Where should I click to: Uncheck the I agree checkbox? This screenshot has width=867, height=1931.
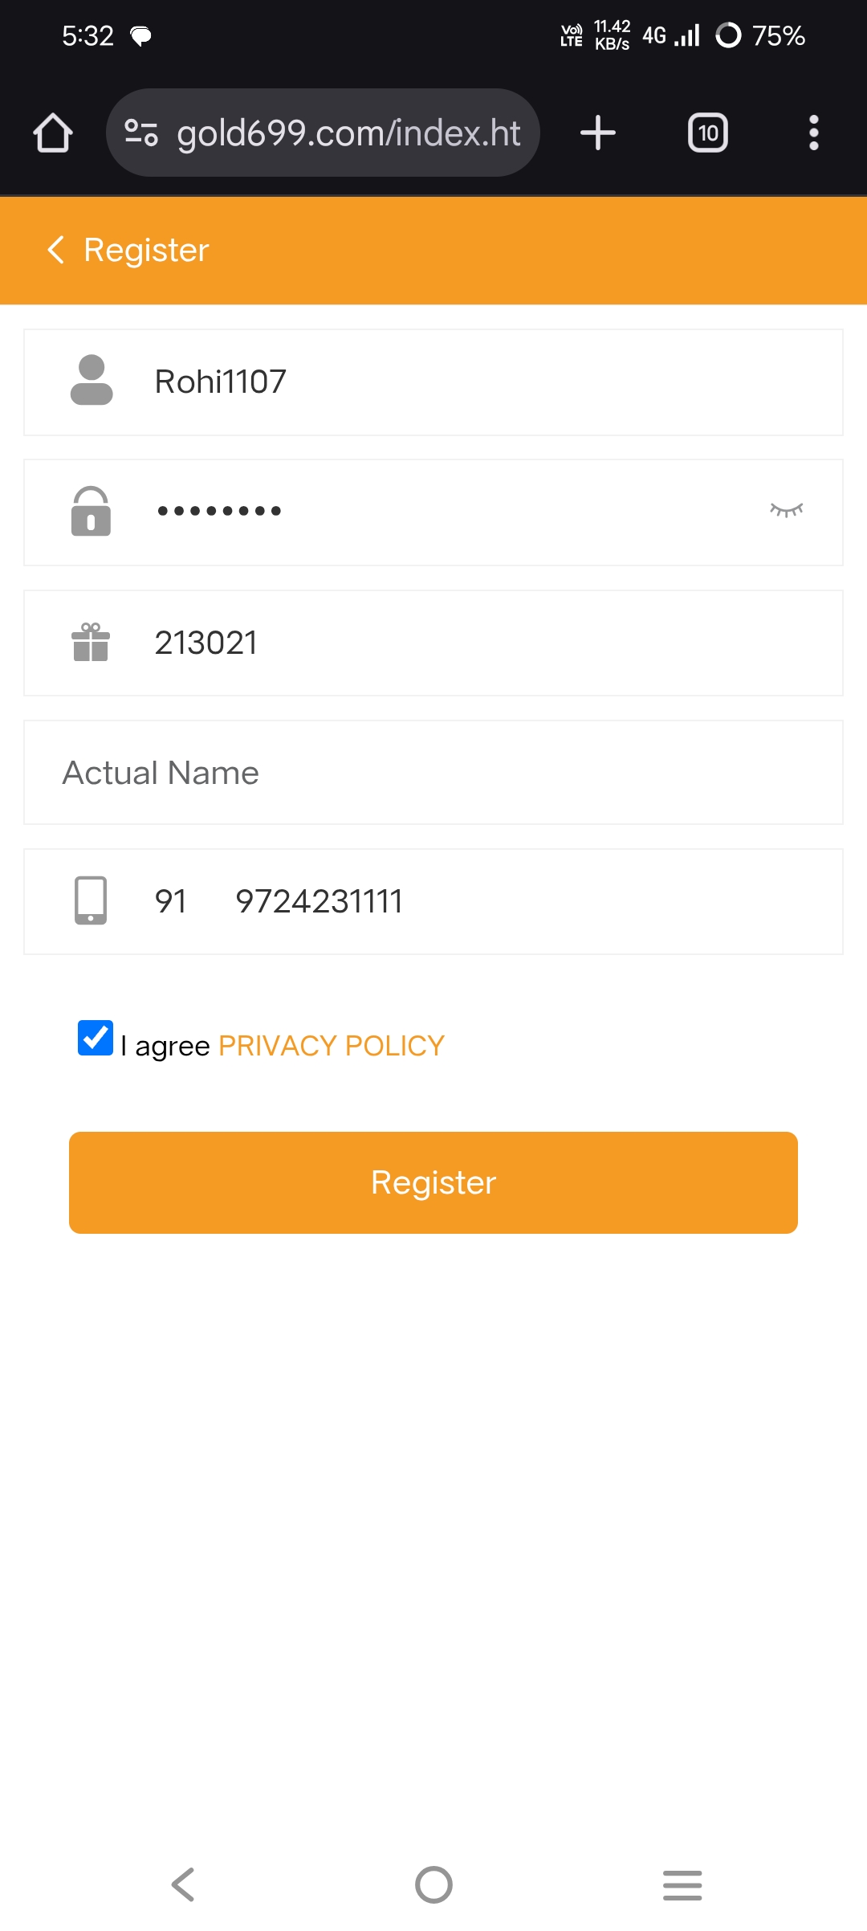click(96, 1038)
